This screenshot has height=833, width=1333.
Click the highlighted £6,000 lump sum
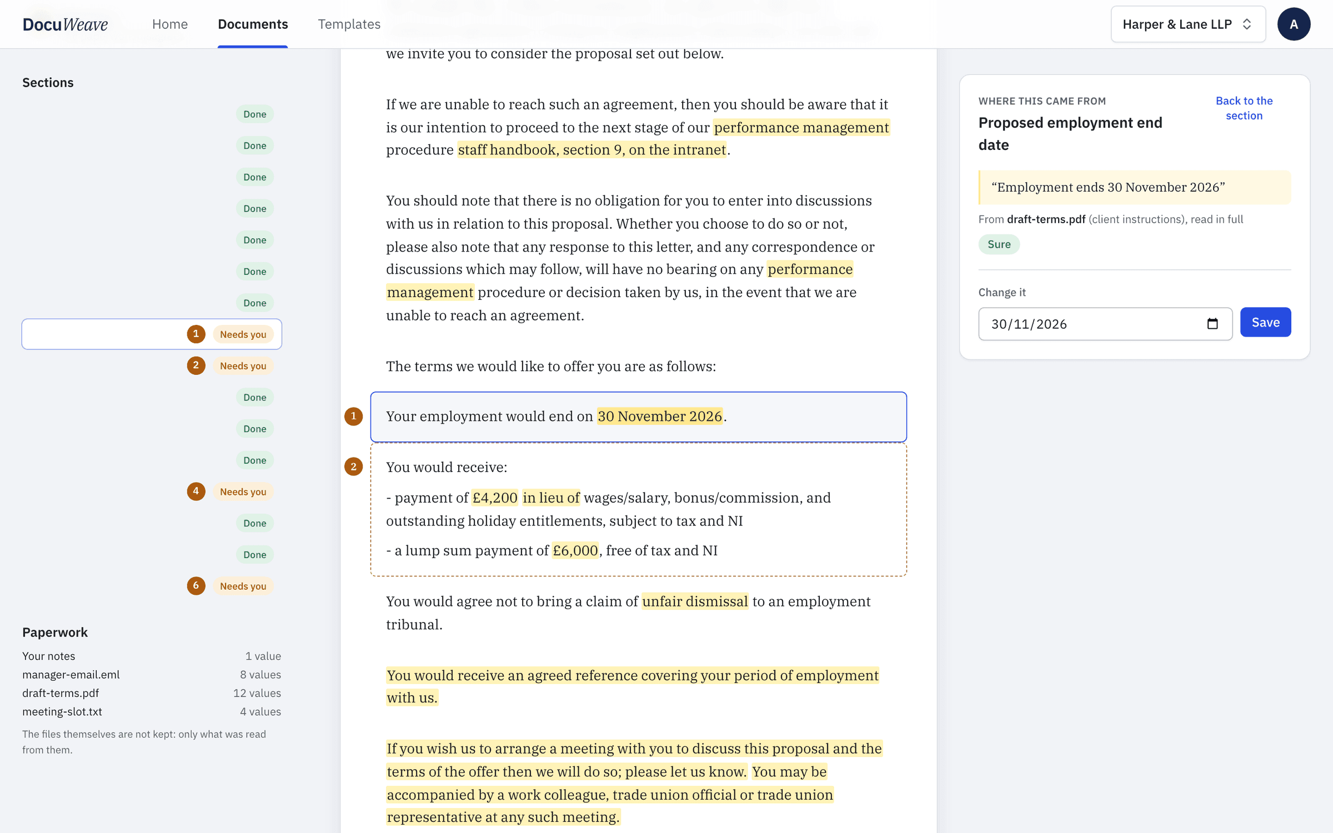point(575,551)
